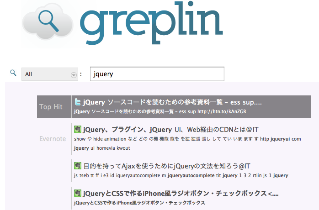The height and width of the screenshot is (210, 319).
Task: Click snippet starting with show や hide animation
Action: click(x=187, y=139)
